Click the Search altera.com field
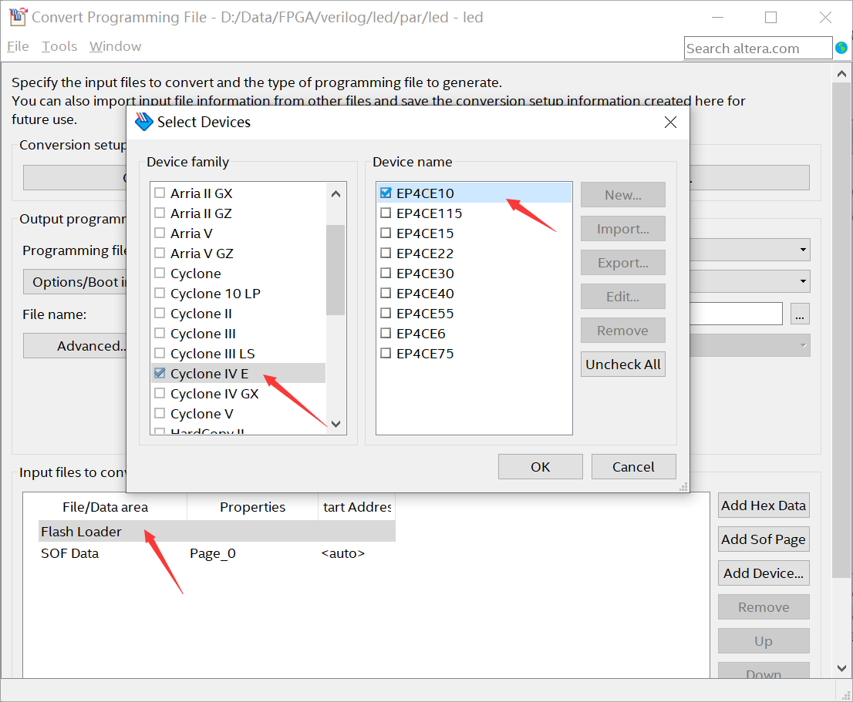This screenshot has width=853, height=702. (x=758, y=48)
